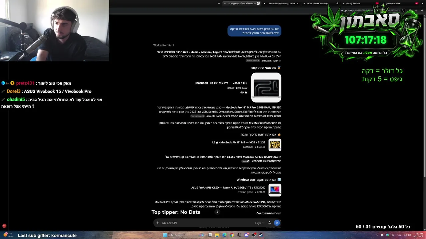Jump to the latest message using the down arrow
This screenshot has height=239, width=426.
click(x=217, y=212)
